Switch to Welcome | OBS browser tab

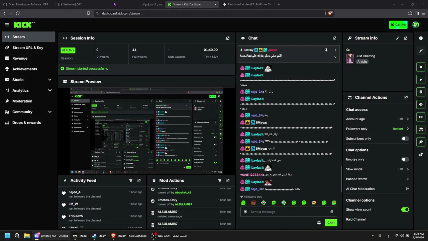(x=82, y=4)
